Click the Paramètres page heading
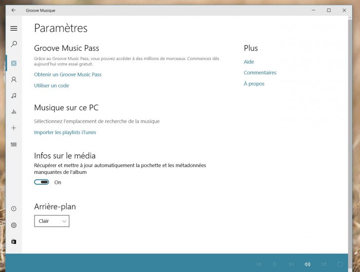 61,28
